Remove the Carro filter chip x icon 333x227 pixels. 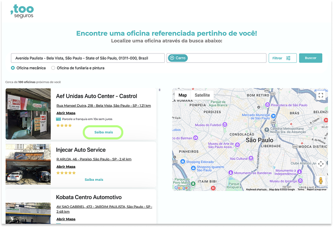click(172, 58)
